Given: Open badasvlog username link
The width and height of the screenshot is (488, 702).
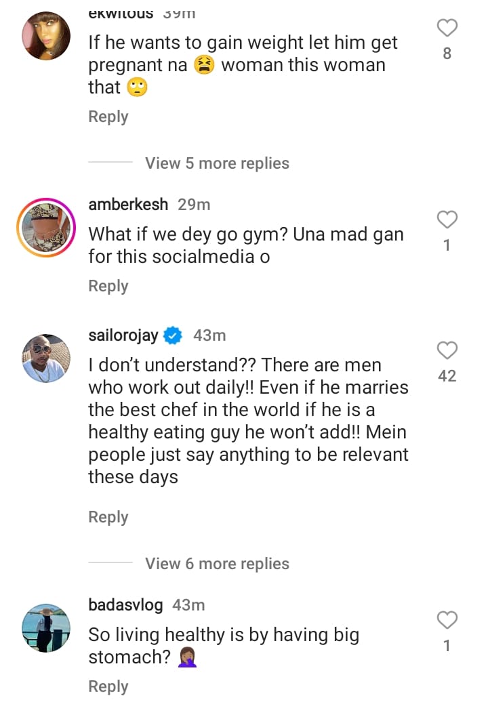Looking at the screenshot, I should [125, 605].
